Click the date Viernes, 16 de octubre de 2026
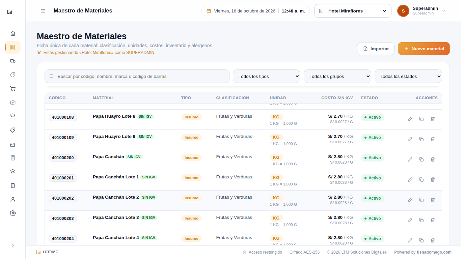Screen dimensions: 461x259 tap(245, 11)
